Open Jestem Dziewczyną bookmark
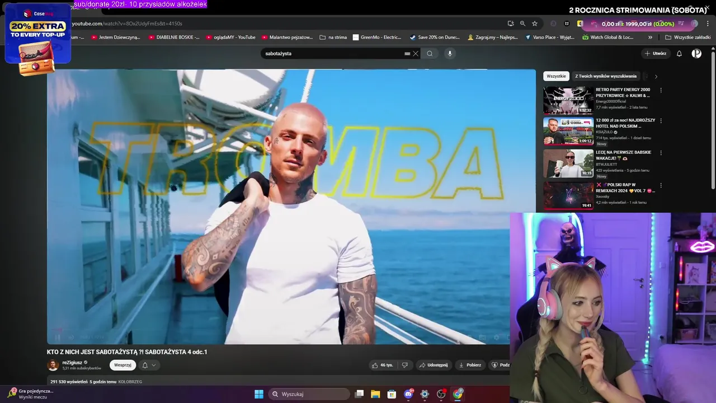Image resolution: width=716 pixels, height=403 pixels. point(115,38)
